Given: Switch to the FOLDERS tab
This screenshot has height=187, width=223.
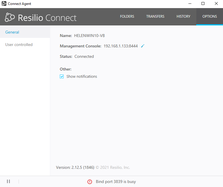Looking at the screenshot, I should tap(127, 16).
